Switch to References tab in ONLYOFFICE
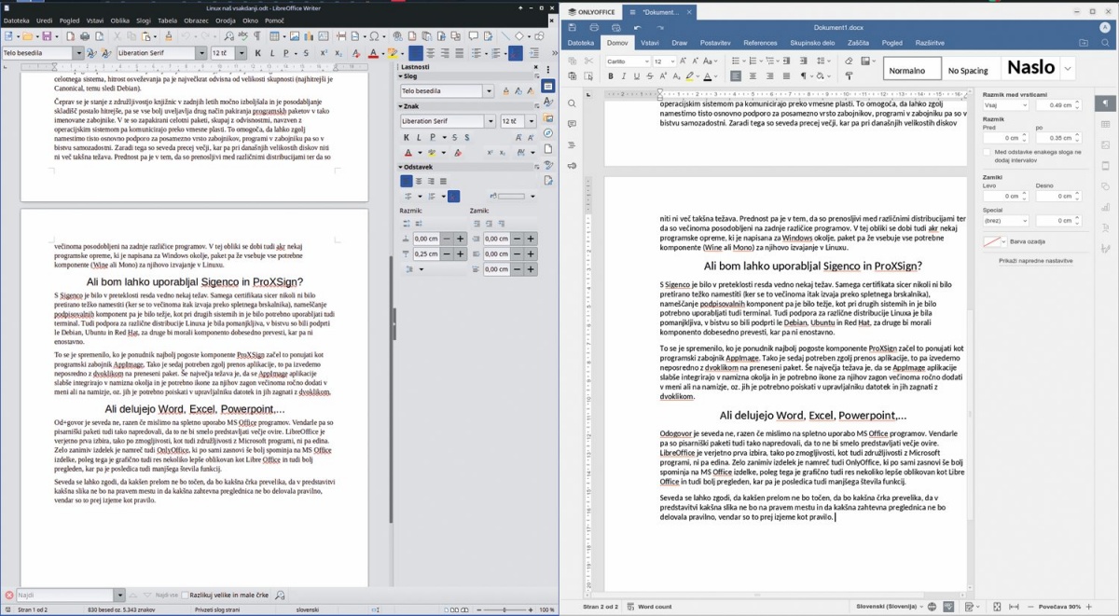The height and width of the screenshot is (616, 1119). pyautogui.click(x=760, y=43)
